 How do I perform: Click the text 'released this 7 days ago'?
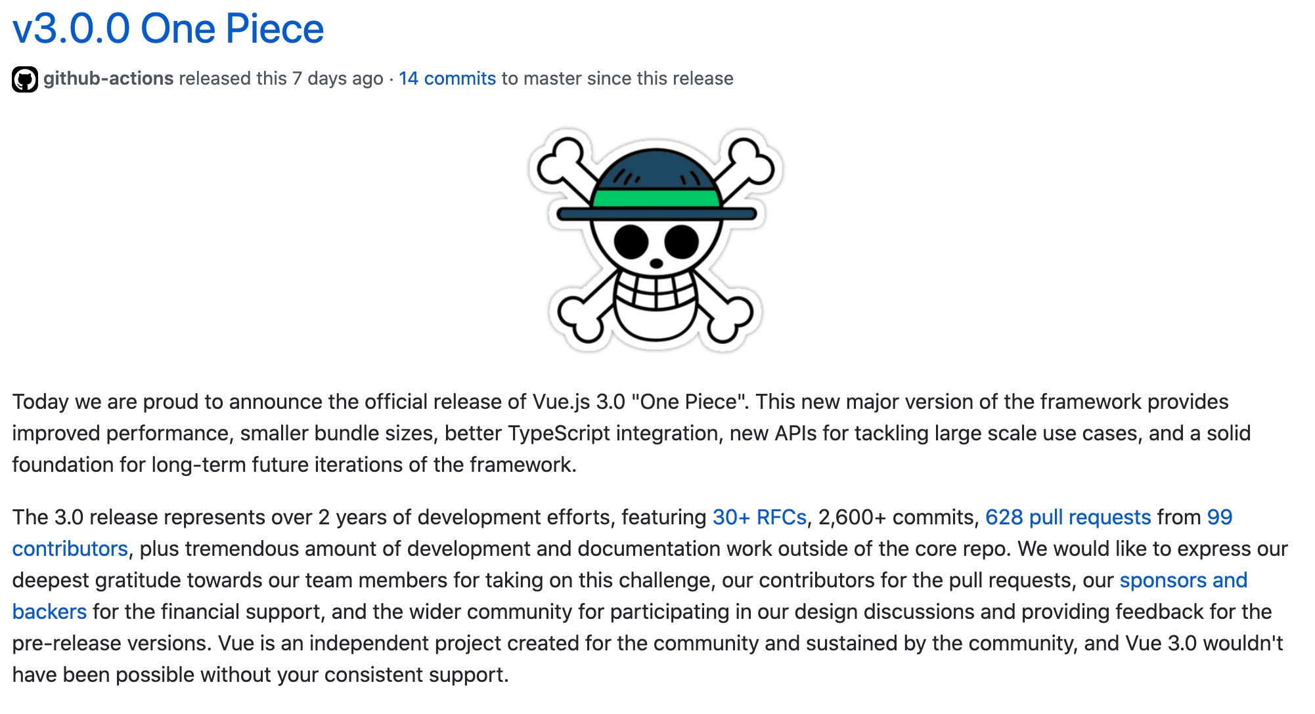pos(281,78)
